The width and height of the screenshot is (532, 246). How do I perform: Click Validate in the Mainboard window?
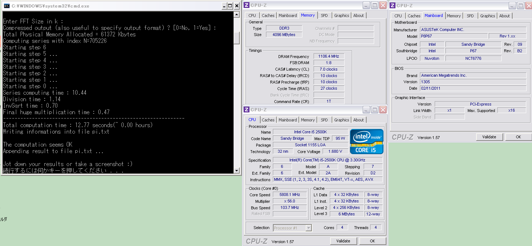tap(489, 137)
